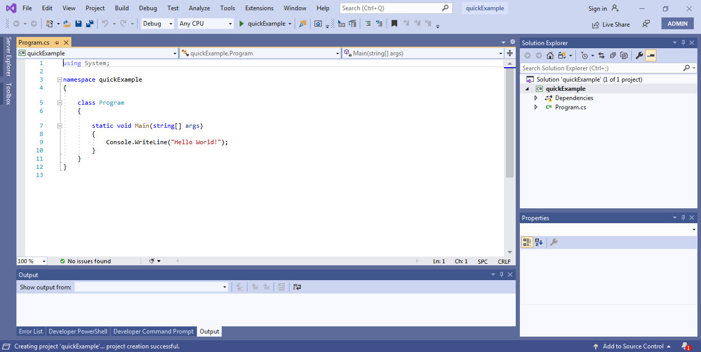
Task: Click the Sign in link
Action: [597, 8]
